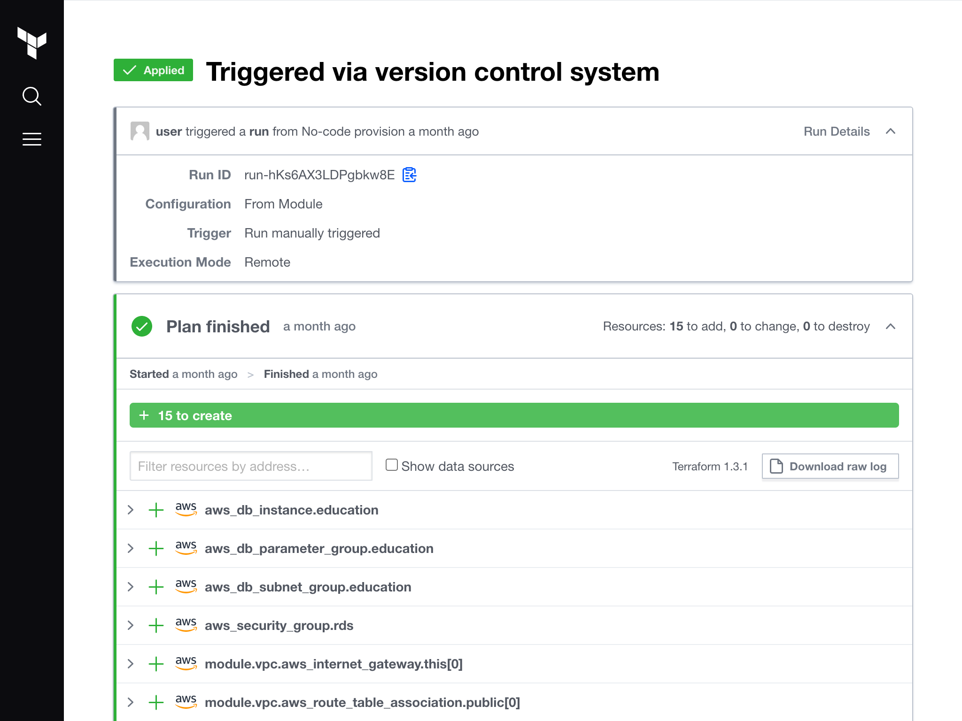Expand module.vpc.aws_internet_gateway.this[0] row
Screen dimensions: 962x721
pyautogui.click(x=131, y=664)
